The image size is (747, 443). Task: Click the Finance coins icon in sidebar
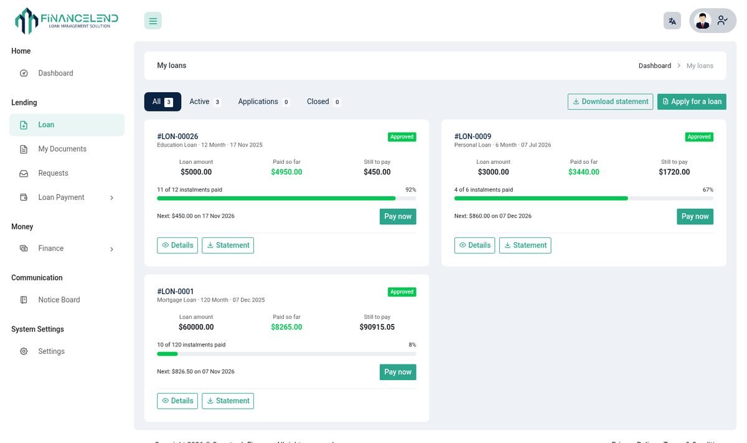point(24,249)
